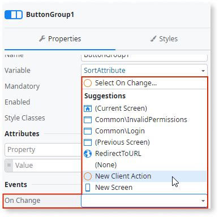219x217 pixels.
Task: Select Common\InvalidPermissions from the list
Action: 145,120
